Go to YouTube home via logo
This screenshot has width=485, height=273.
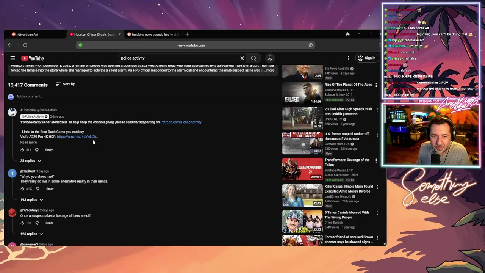[33, 58]
